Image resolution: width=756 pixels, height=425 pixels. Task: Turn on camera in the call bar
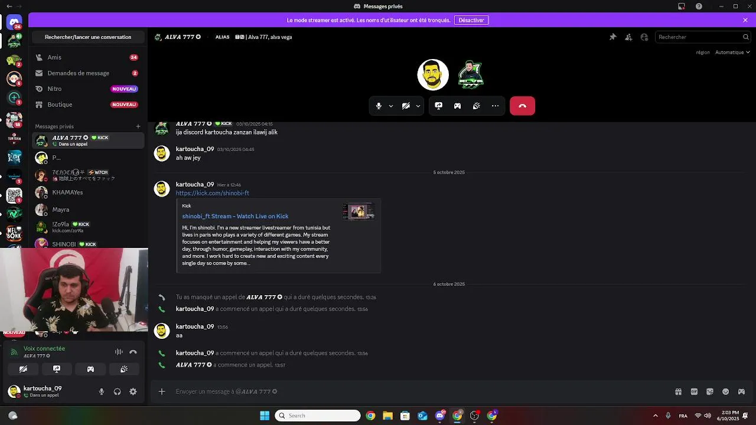click(406, 106)
